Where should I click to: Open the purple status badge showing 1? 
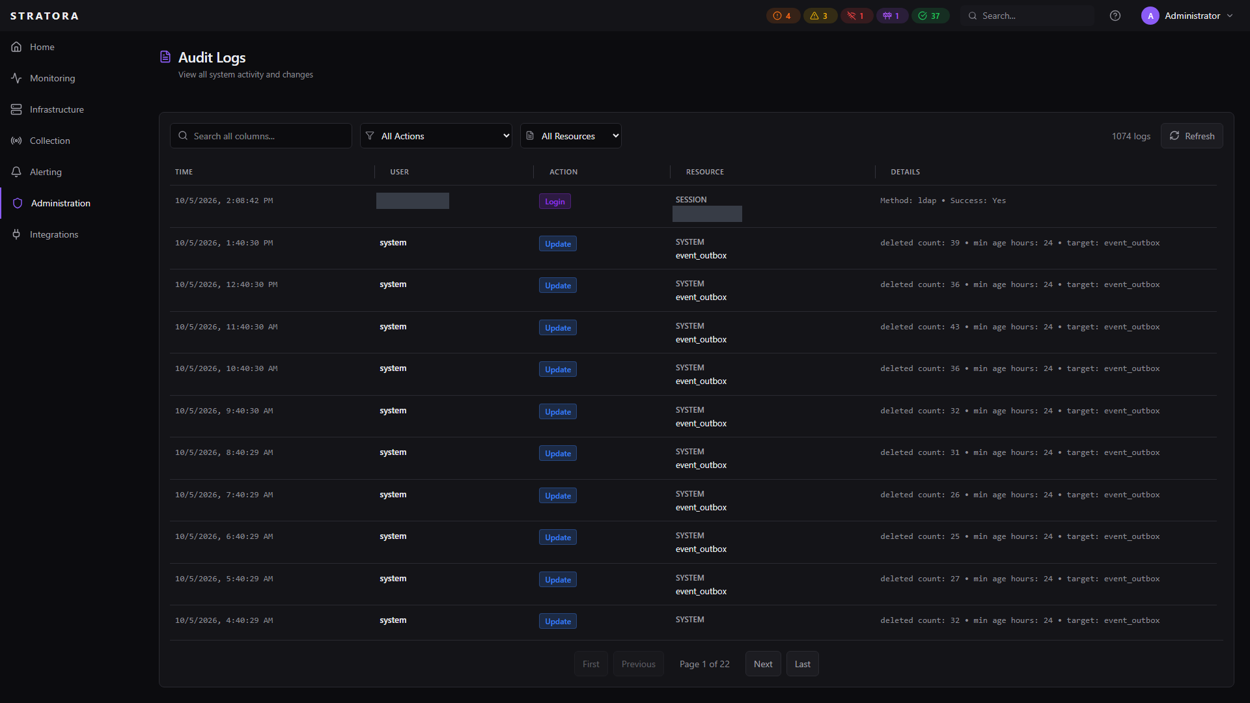892,16
